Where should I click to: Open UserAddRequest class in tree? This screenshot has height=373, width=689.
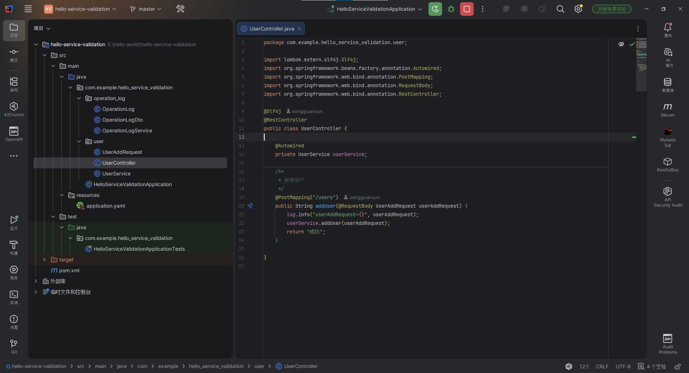coord(122,152)
